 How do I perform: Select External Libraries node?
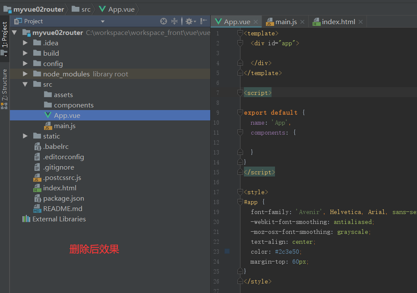[54, 219]
